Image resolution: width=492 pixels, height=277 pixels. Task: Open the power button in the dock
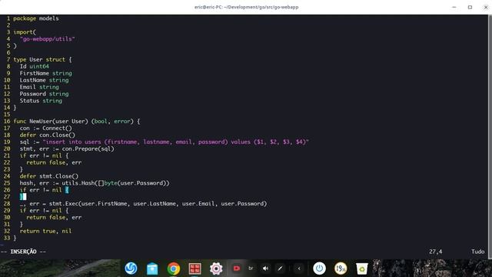[319, 269]
